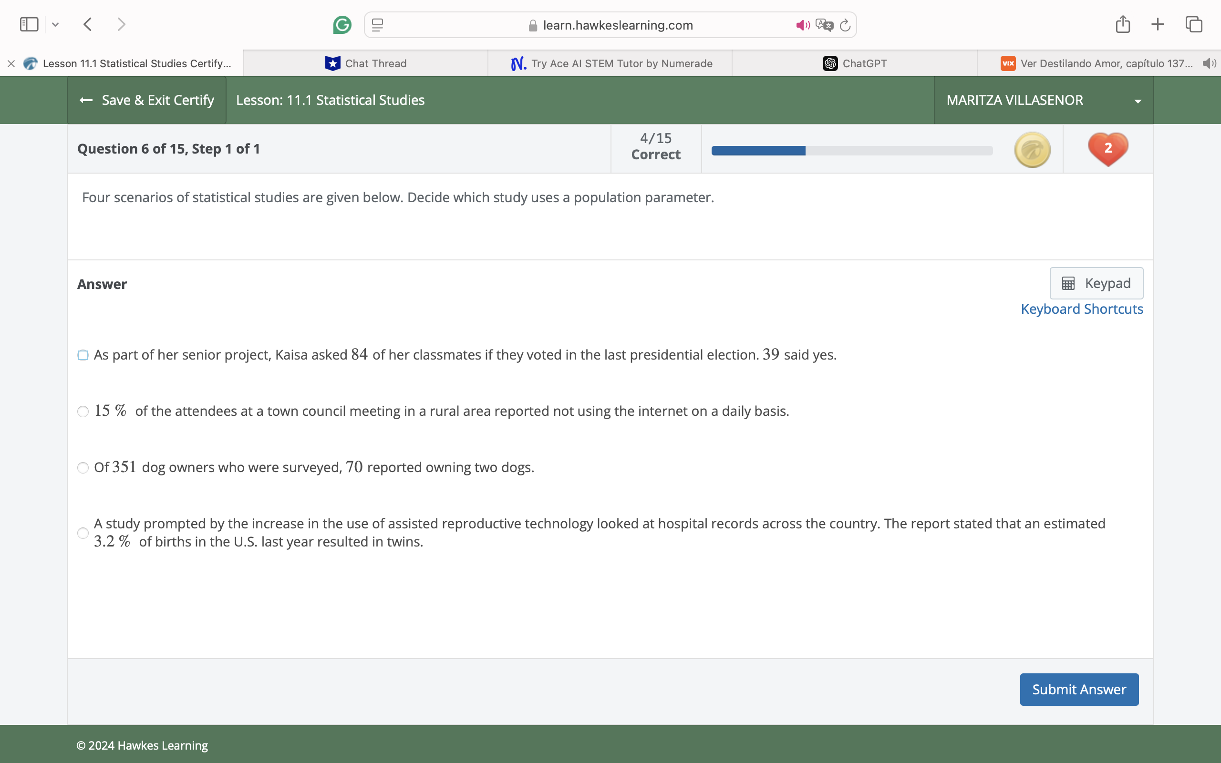Screen dimensions: 1221x763
Task: Click the reload page icon
Action: [x=845, y=25]
